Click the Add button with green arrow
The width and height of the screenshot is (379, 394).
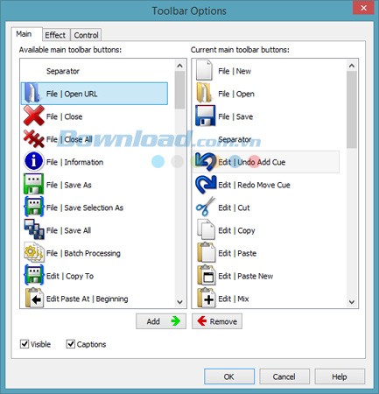tap(161, 321)
